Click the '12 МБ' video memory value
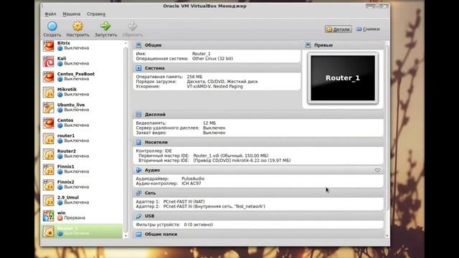459x258 pixels. coord(209,123)
